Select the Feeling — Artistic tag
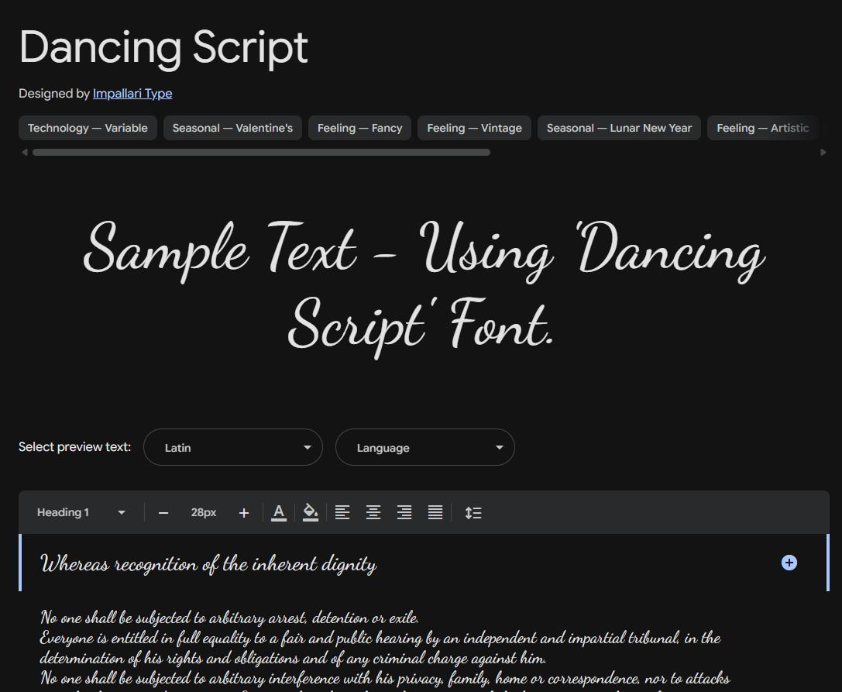The image size is (842, 692). (762, 128)
